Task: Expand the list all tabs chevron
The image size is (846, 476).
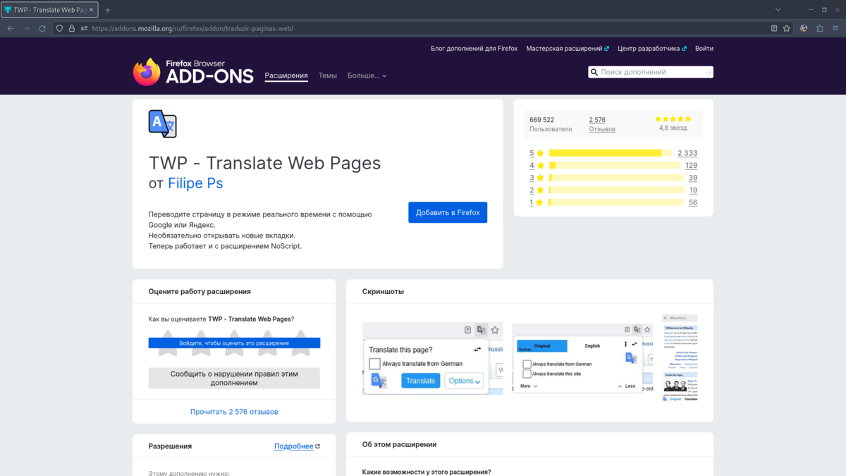Action: click(x=778, y=10)
